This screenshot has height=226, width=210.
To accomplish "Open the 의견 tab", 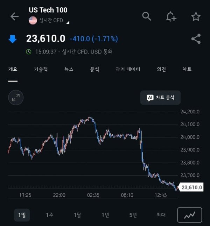I will pos(161,69).
